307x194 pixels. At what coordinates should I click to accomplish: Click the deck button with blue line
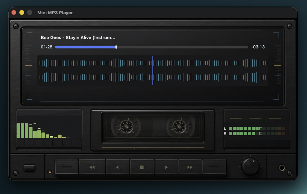pos(214,167)
